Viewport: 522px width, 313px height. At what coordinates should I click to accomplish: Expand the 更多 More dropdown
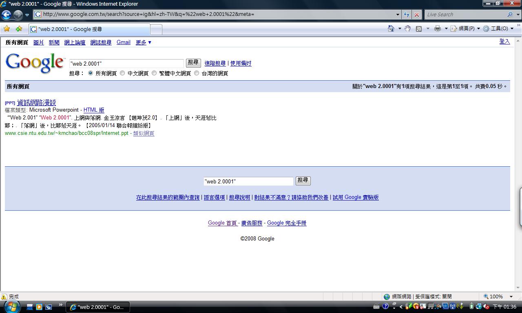tap(144, 42)
